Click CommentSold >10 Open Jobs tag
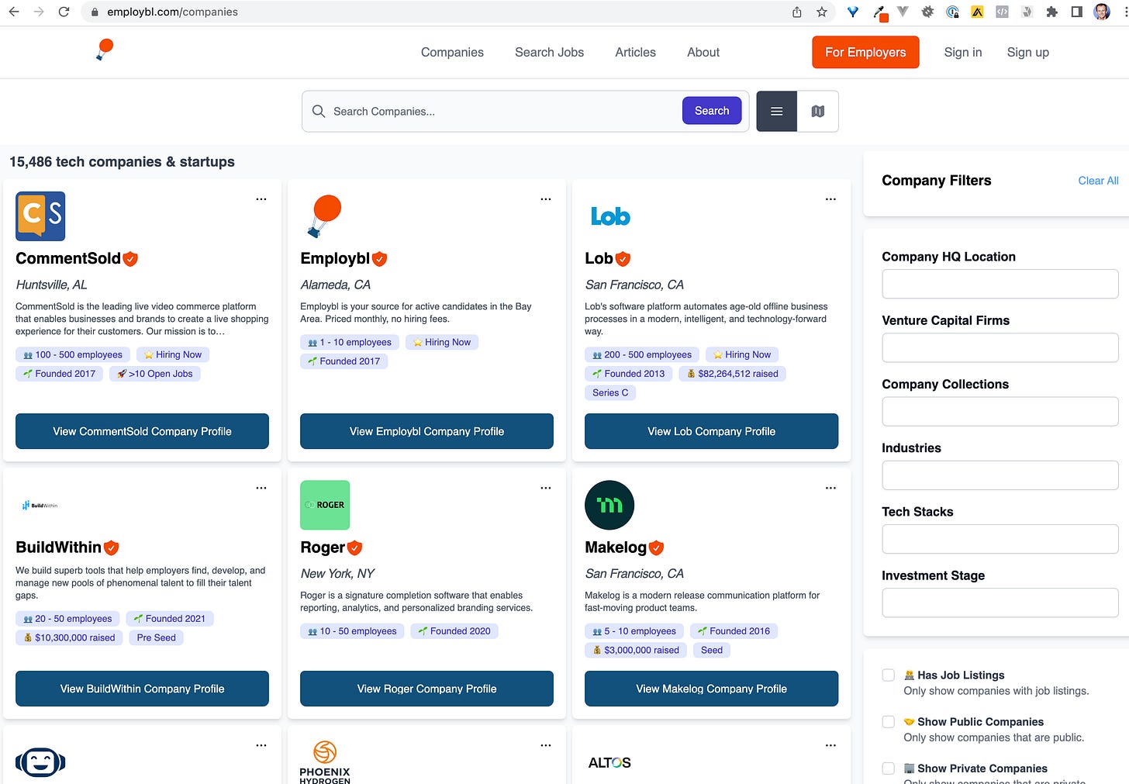 [155, 374]
